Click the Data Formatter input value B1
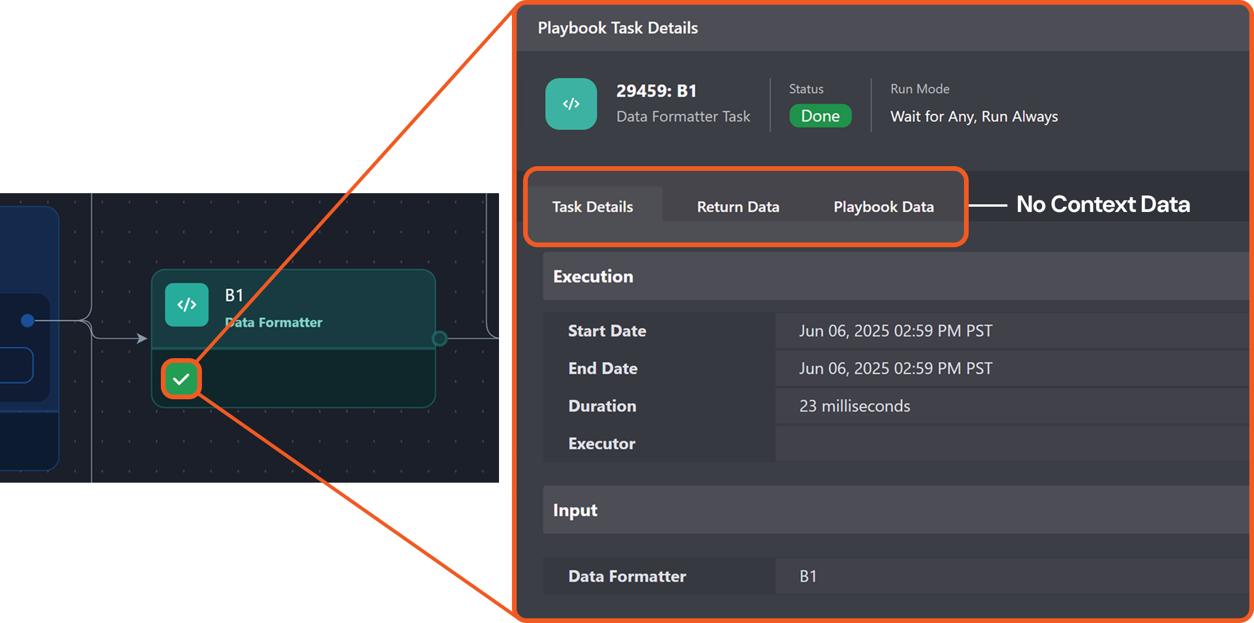The image size is (1254, 623). pyautogui.click(x=808, y=577)
